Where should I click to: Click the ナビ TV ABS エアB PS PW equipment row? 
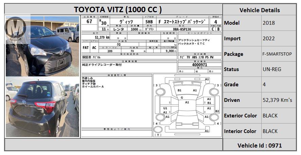(x=200, y=57)
